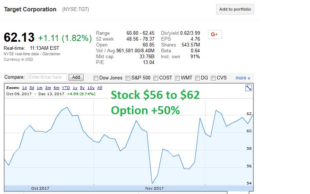
Task: Open the more » comparisons link
Action: (x=243, y=78)
